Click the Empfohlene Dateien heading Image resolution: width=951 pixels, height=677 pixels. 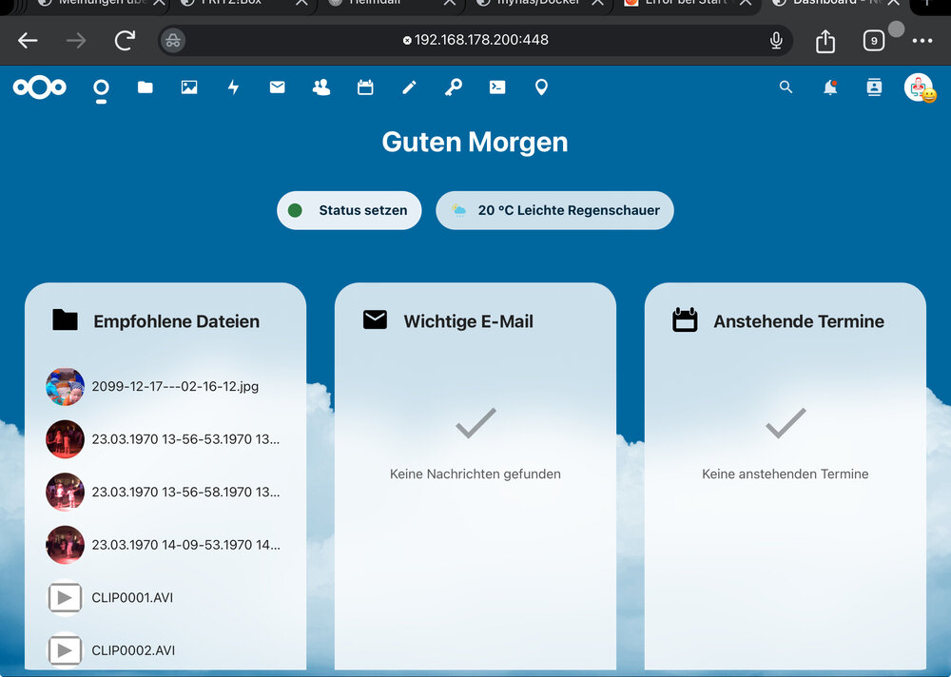[177, 320]
